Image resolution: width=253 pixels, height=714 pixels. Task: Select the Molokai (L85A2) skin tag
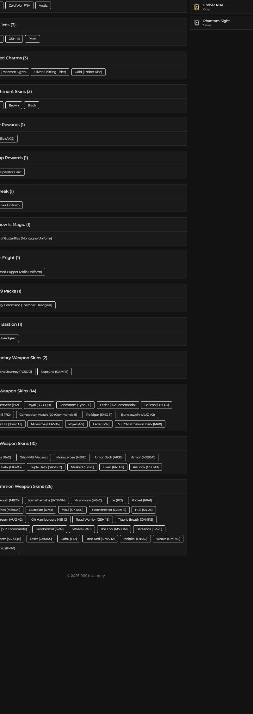coord(135,539)
